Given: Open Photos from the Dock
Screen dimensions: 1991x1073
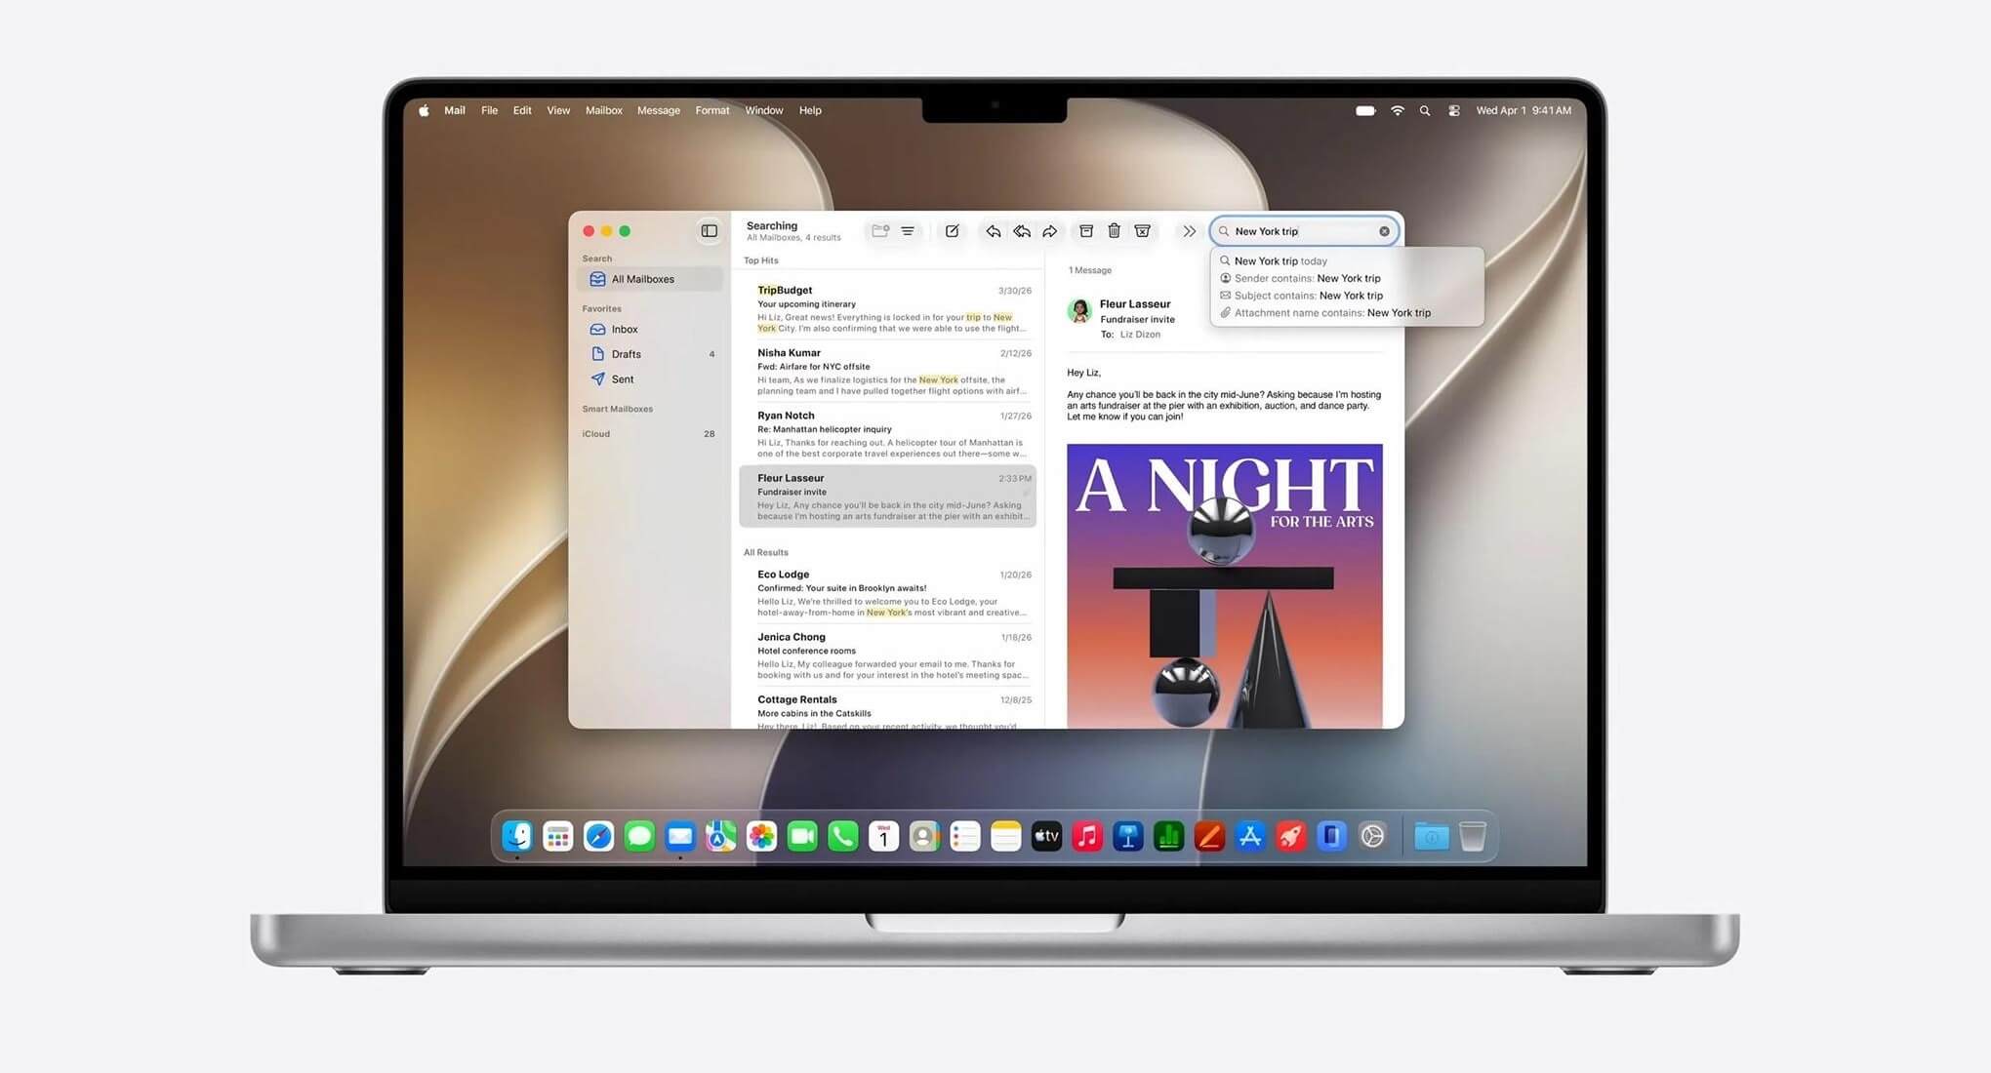Looking at the screenshot, I should coord(761,836).
